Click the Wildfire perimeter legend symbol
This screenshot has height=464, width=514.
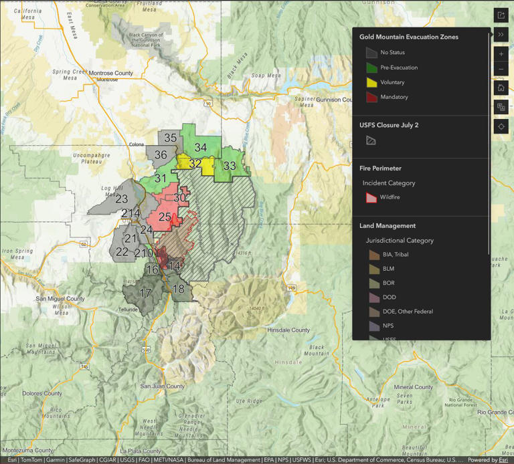tap(371, 197)
